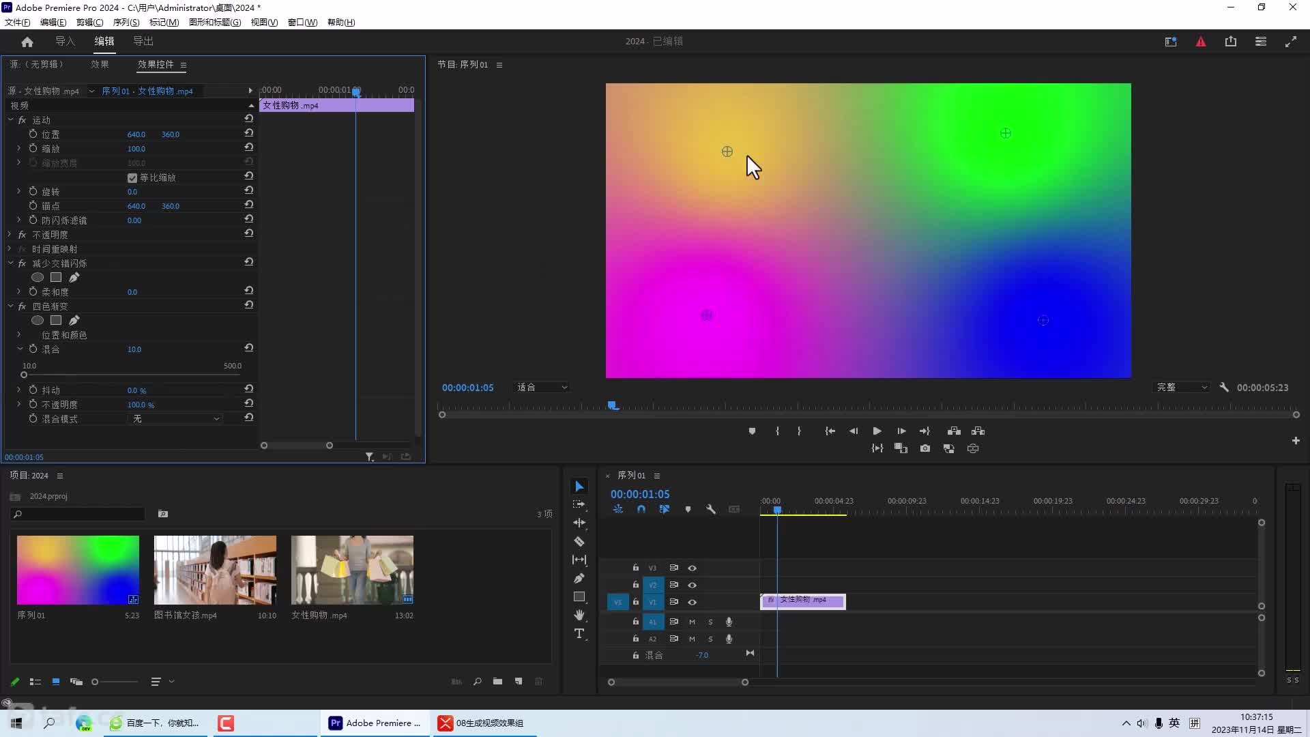Toggle V1 track output eye

click(692, 602)
